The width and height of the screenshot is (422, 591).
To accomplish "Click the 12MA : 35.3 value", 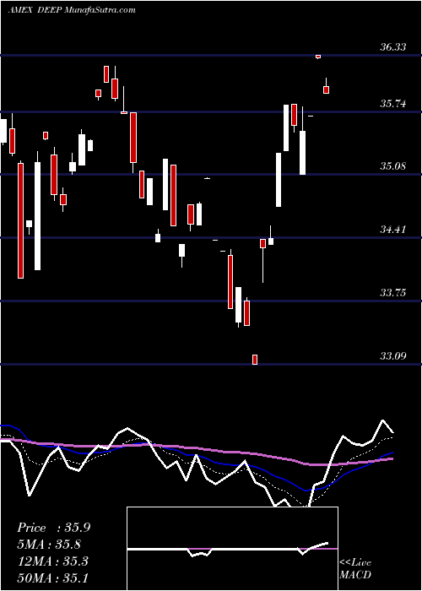I will tap(52, 561).
